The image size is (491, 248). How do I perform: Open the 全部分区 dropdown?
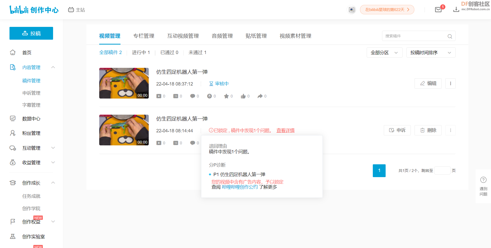pyautogui.click(x=384, y=52)
